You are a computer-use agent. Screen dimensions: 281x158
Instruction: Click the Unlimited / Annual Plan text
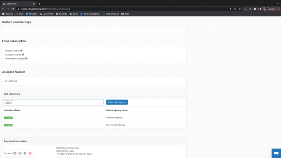tap(68, 148)
